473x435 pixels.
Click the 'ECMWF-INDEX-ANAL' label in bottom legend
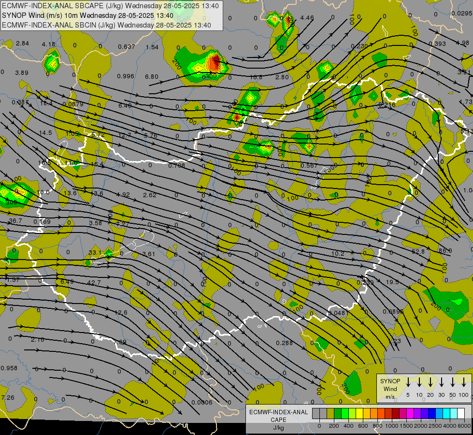pyautogui.click(x=278, y=412)
